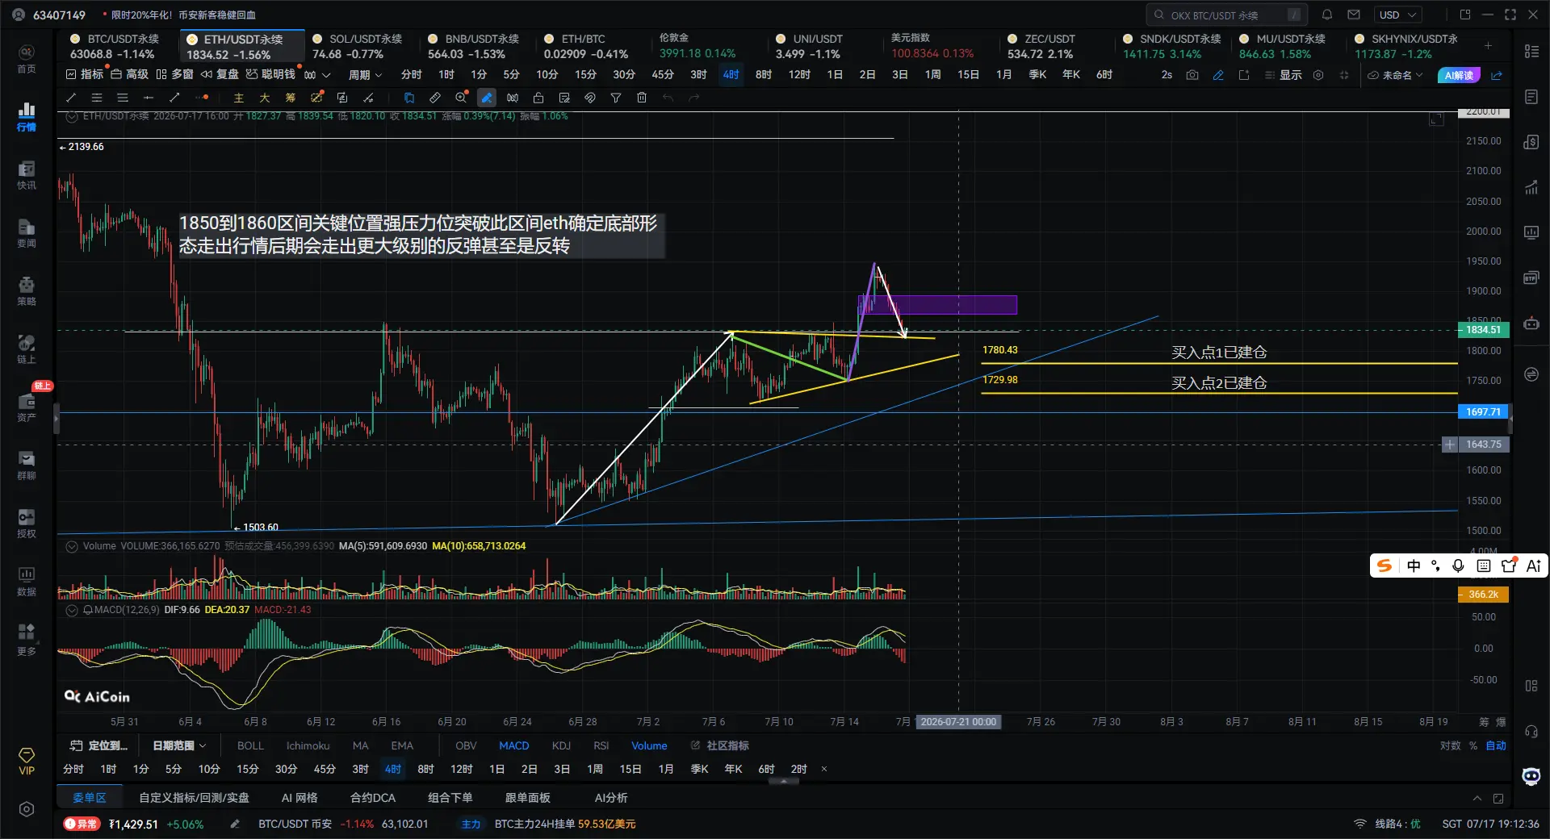Click the trash delete drawings icon
Screen dimensions: 1550x839
pos(642,98)
